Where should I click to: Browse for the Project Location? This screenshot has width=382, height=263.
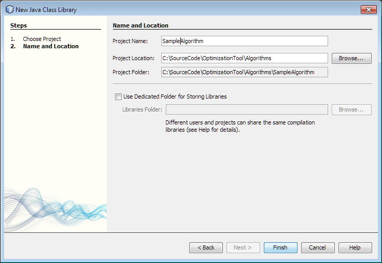[351, 58]
